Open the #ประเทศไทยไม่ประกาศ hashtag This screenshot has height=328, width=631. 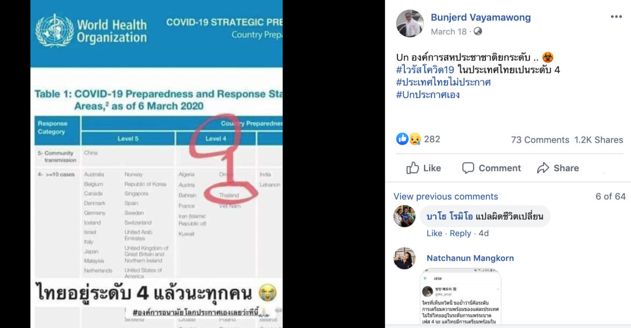pyautogui.click(x=443, y=82)
